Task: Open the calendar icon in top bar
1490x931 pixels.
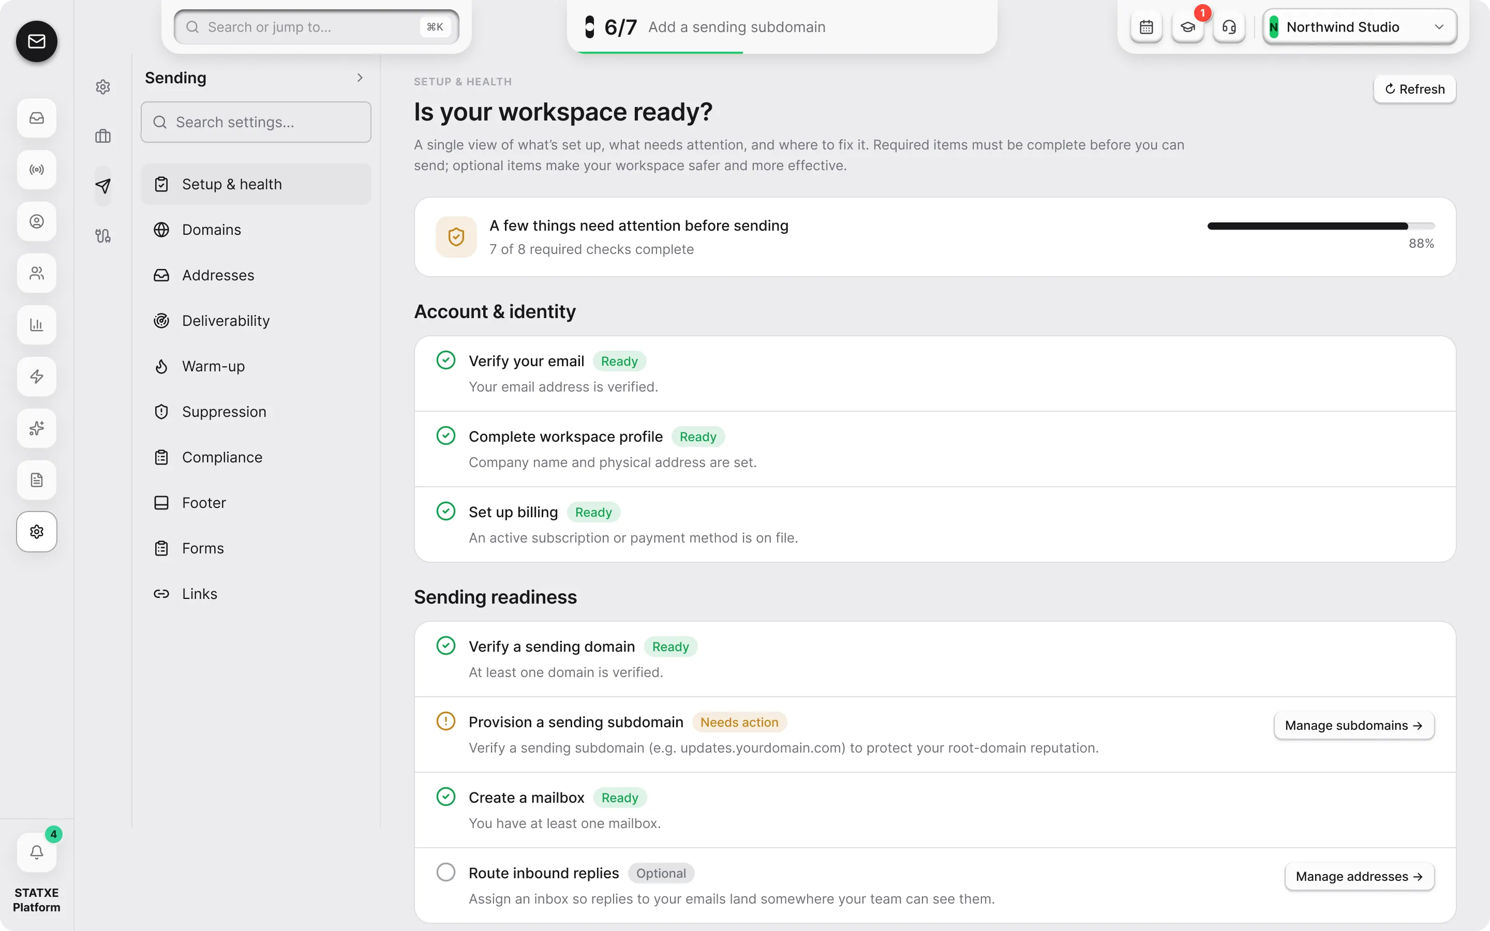Action: point(1146,27)
